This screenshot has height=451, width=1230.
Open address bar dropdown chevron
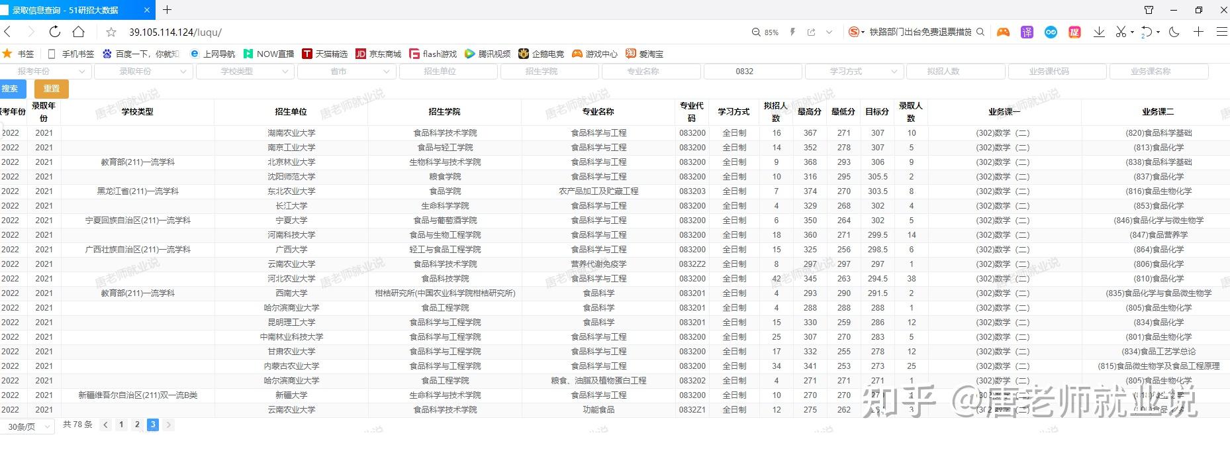click(x=829, y=32)
